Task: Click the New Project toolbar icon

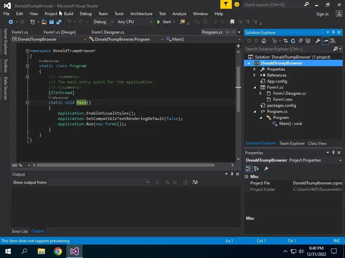Action: (x=33, y=22)
